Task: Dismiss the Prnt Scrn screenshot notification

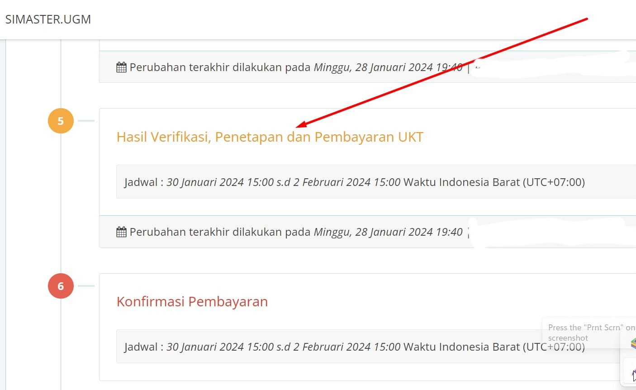Action: click(x=588, y=333)
